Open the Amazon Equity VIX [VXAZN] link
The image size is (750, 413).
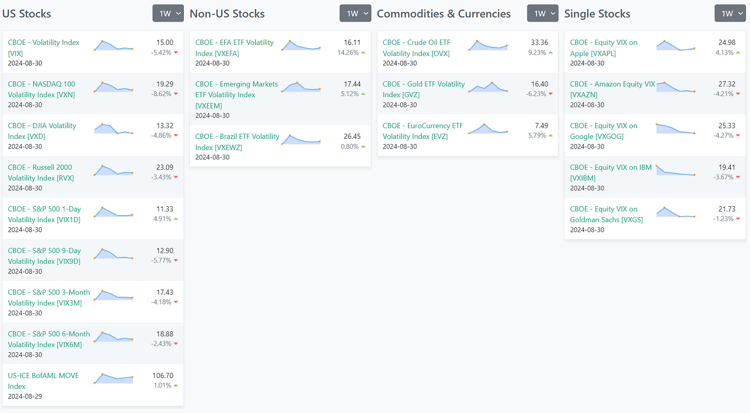coord(613,89)
